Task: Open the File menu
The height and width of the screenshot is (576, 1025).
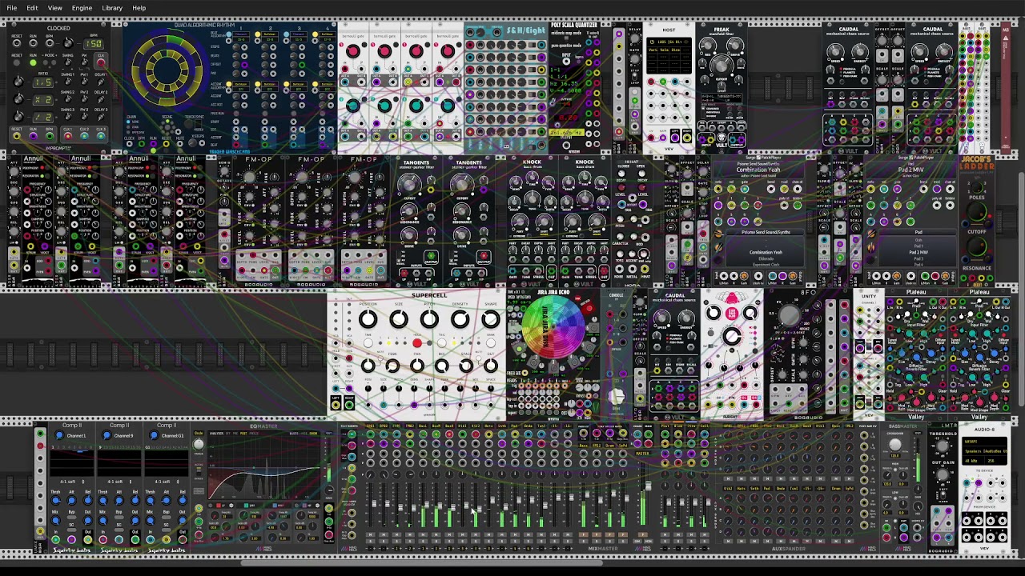Action: 12,8
